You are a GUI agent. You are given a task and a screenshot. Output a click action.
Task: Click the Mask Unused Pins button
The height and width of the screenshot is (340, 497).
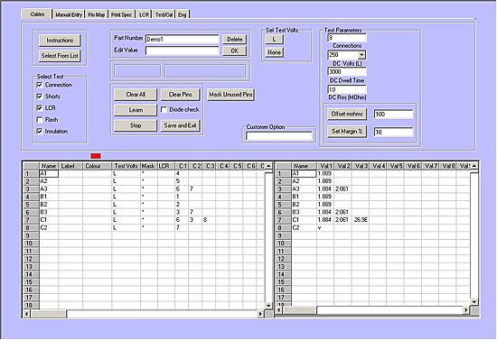(230, 95)
